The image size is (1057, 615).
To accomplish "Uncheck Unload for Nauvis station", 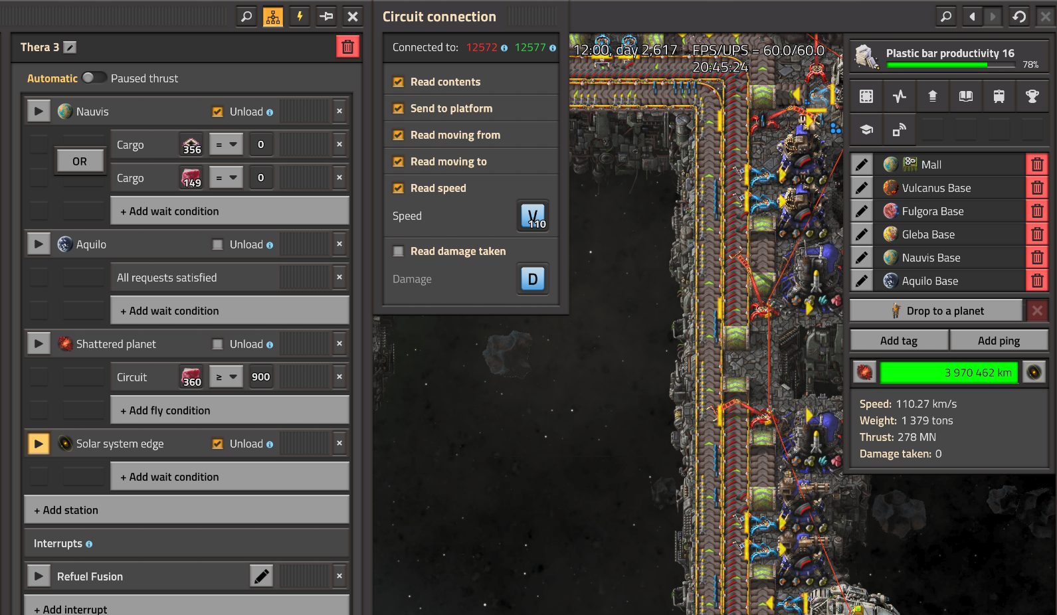I will [x=217, y=112].
